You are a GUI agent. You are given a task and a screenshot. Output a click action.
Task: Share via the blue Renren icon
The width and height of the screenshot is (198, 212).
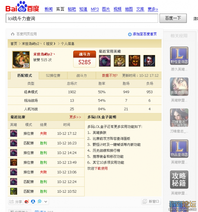point(33,202)
